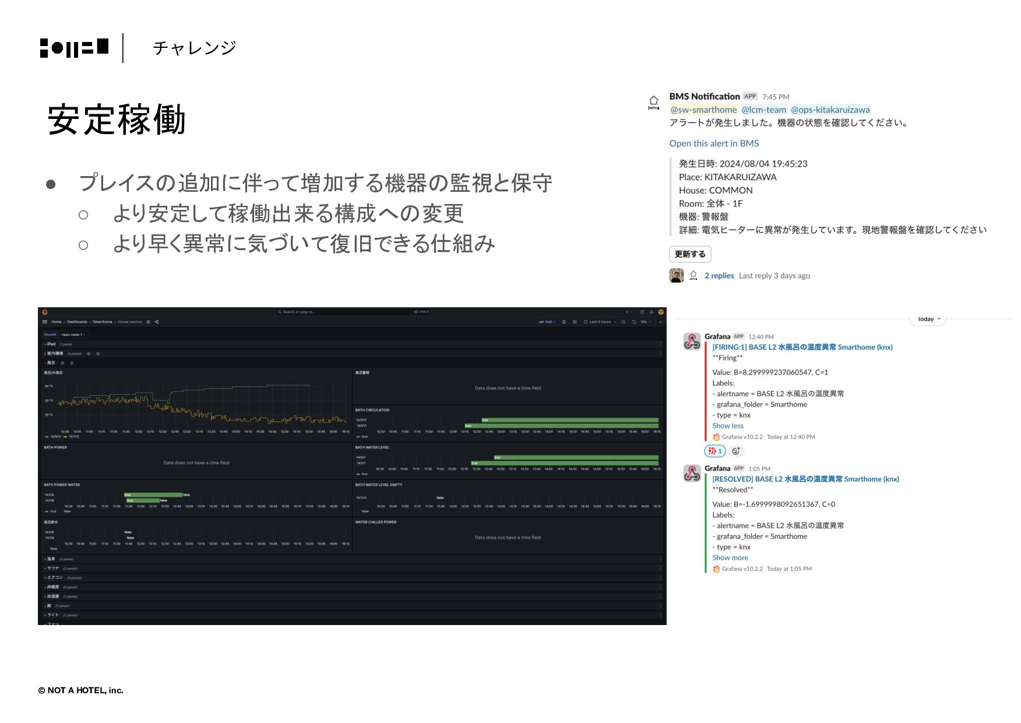Image resolution: width=1021 pixels, height=723 pixels.
Task: Click the BATH WATER LEVEL EMPTY panel title
Action: click(379, 485)
